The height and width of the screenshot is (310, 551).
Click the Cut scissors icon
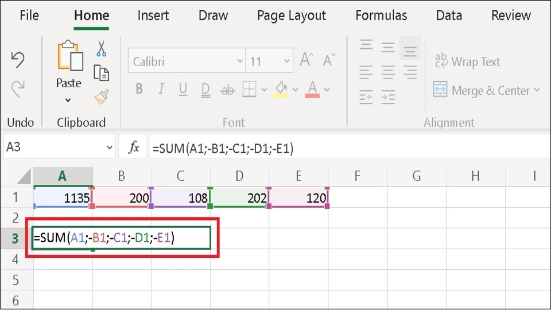pyautogui.click(x=101, y=48)
